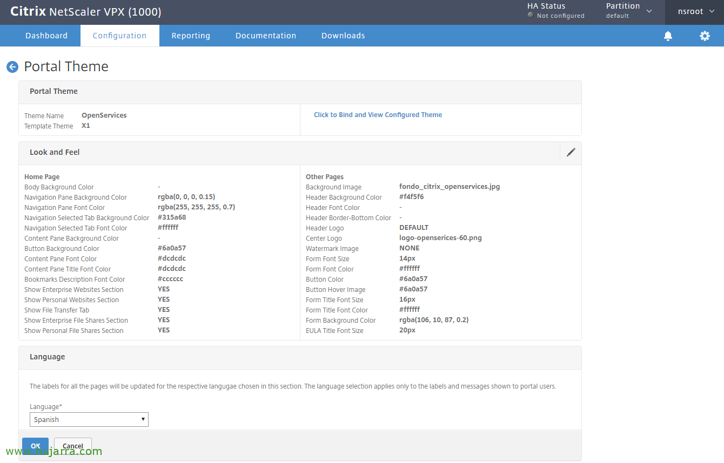Expand the Partition default dropdown
This screenshot has width=724, height=463.
(629, 11)
